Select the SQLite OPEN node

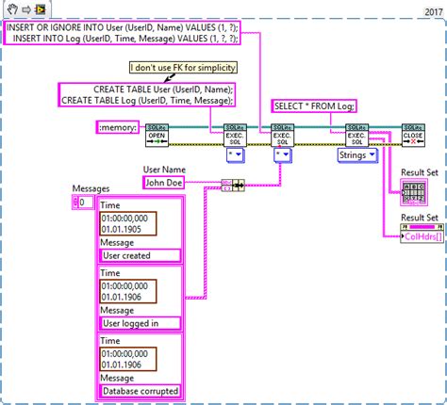click(x=157, y=136)
